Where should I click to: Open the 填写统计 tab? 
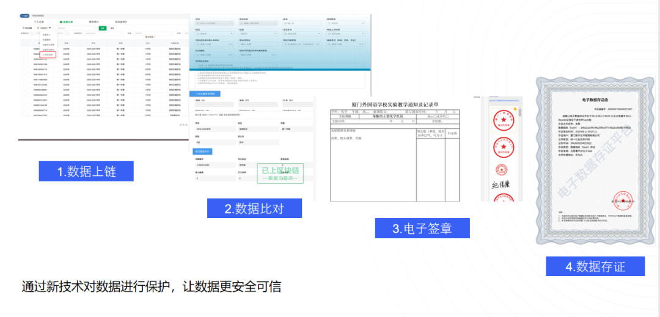pos(94,22)
